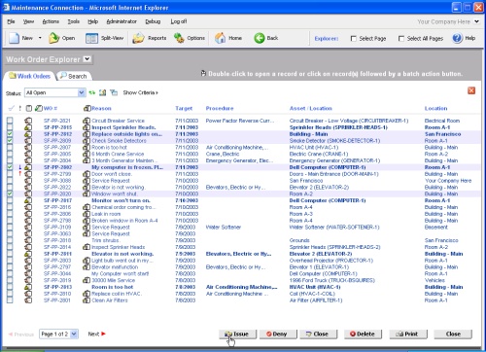Click the New document icon
The width and height of the screenshot is (486, 352).
point(15,38)
